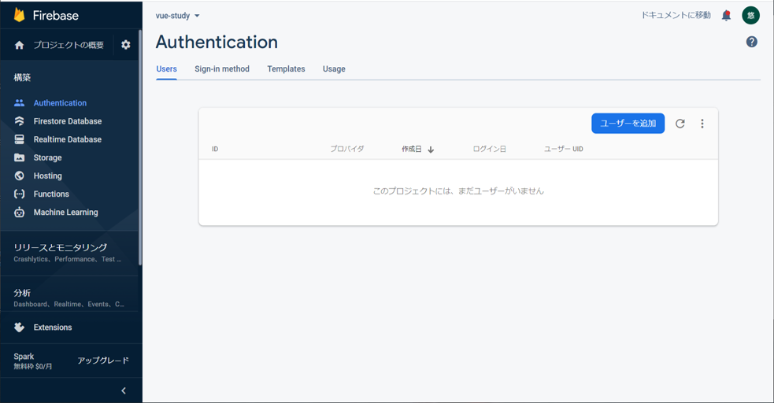Click the Realtime Database icon
This screenshot has width=774, height=403.
tap(19, 139)
